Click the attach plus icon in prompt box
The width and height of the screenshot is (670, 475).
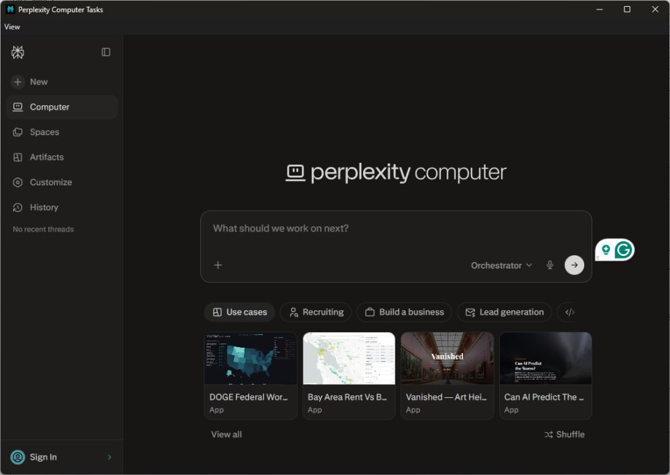218,265
